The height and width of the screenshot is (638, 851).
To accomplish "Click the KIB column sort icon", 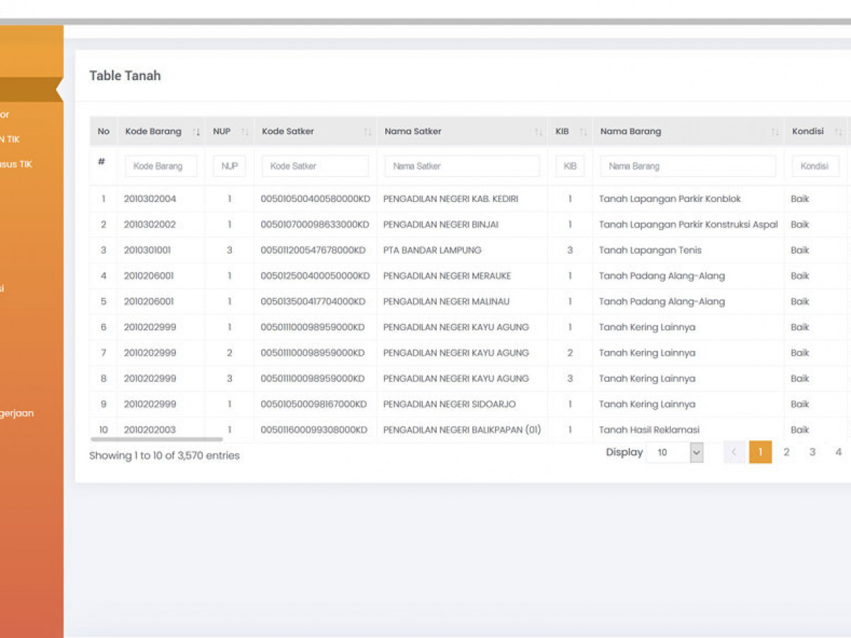I will click(583, 132).
